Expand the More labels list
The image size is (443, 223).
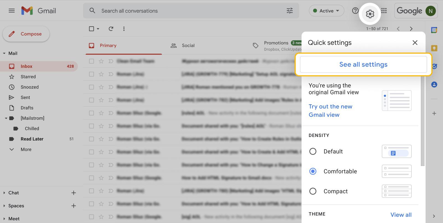tap(26, 149)
